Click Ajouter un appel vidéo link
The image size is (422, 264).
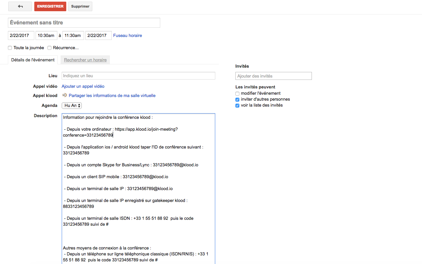[x=83, y=86]
